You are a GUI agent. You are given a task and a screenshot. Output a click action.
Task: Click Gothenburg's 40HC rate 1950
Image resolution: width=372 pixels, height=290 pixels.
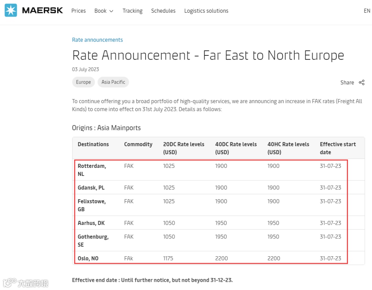[273, 237]
